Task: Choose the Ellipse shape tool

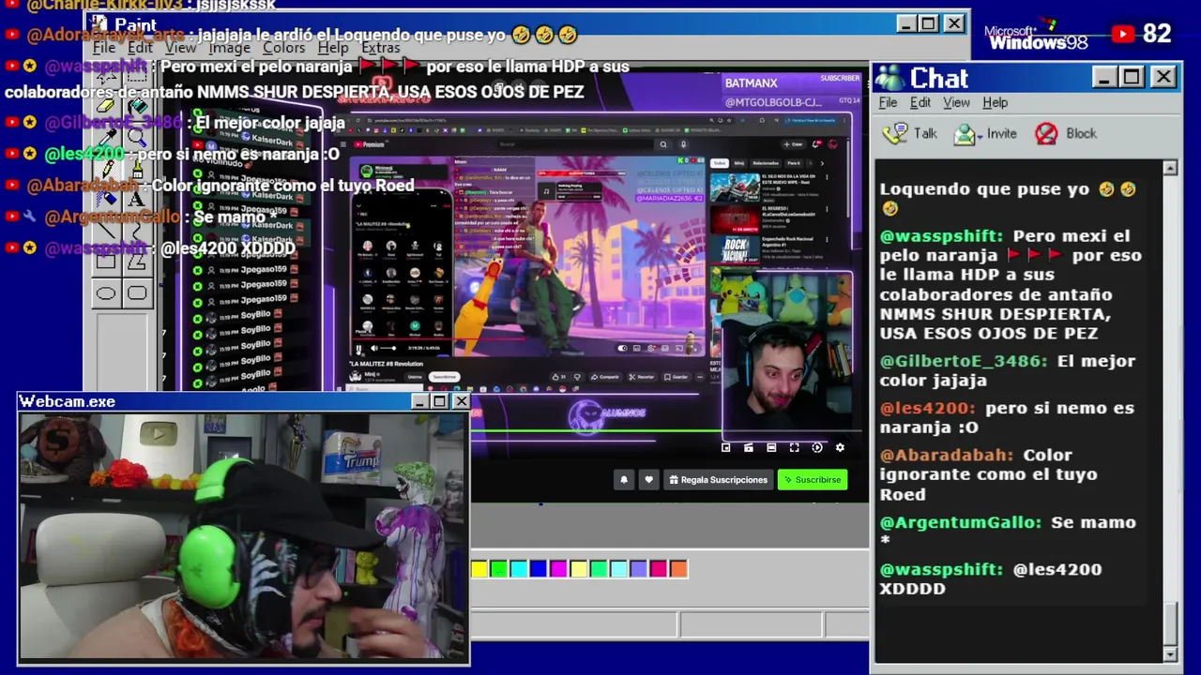Action: point(106,292)
